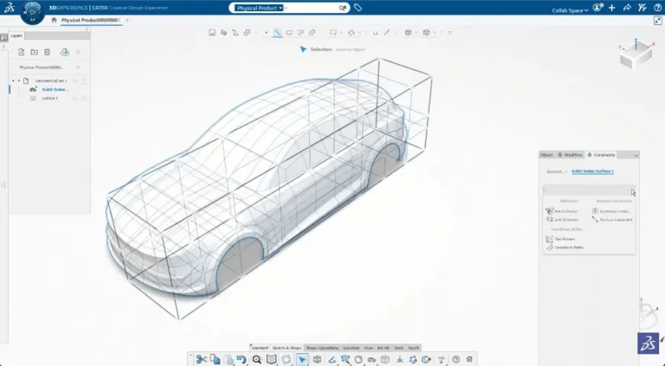665x366 pixels.
Task: Click the view orientation cube
Action: coord(636,55)
